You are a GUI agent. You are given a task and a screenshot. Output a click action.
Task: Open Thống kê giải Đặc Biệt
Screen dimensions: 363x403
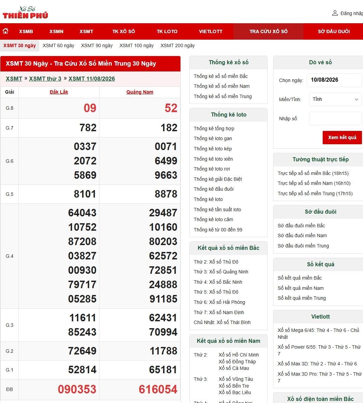coord(218,179)
